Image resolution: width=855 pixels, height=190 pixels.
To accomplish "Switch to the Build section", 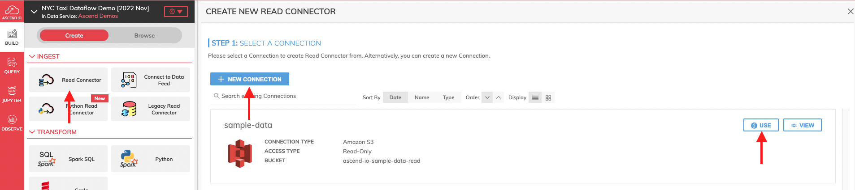I will click(12, 37).
